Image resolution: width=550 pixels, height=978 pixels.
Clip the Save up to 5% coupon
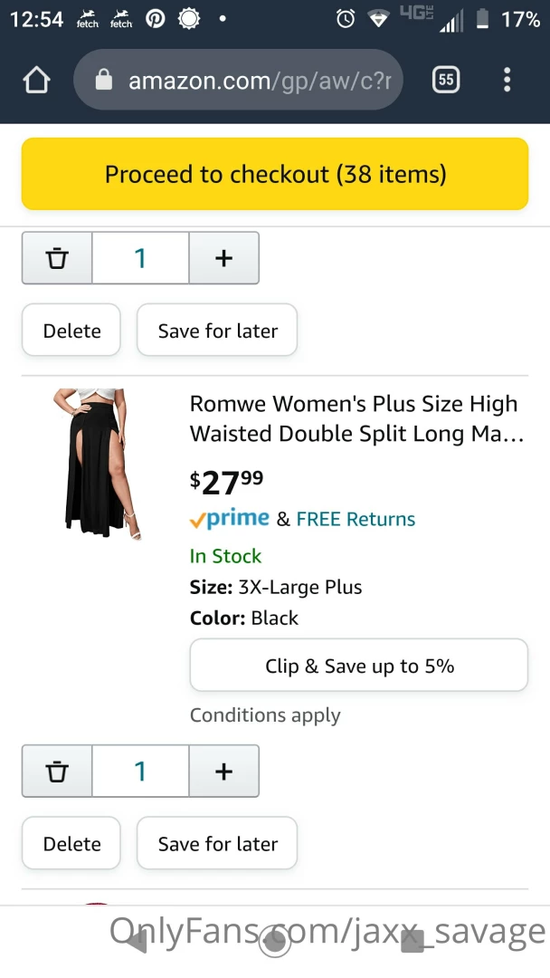[x=358, y=666]
